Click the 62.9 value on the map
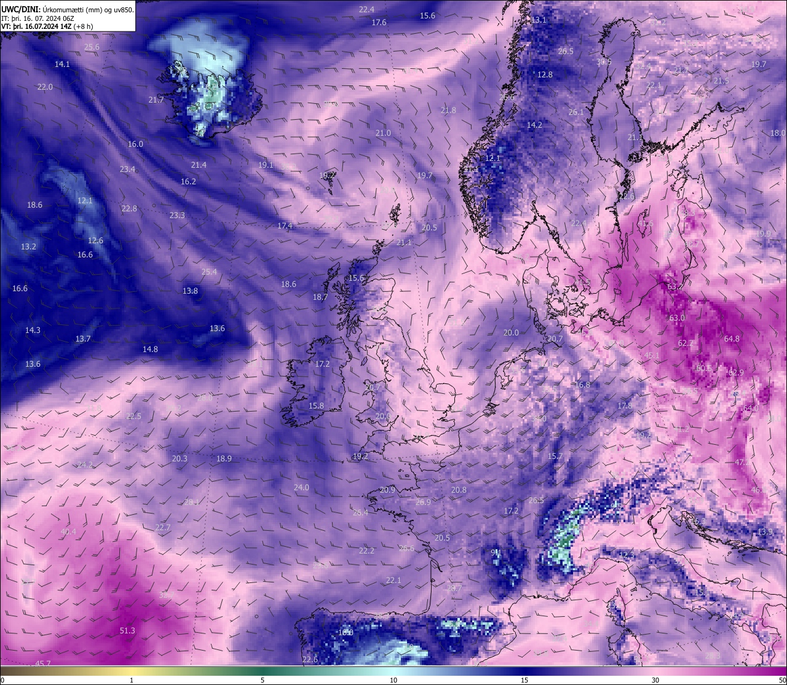 click(x=736, y=372)
